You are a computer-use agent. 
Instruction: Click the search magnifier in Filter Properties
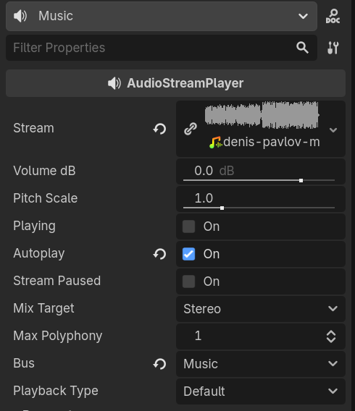(302, 48)
